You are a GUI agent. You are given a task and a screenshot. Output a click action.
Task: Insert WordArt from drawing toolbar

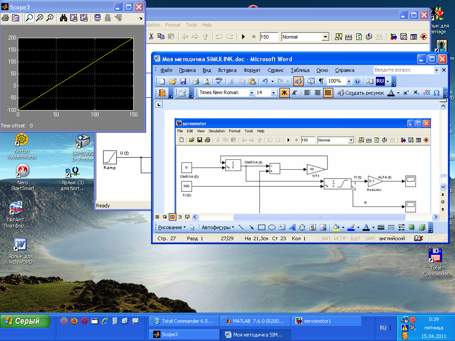coord(292,227)
